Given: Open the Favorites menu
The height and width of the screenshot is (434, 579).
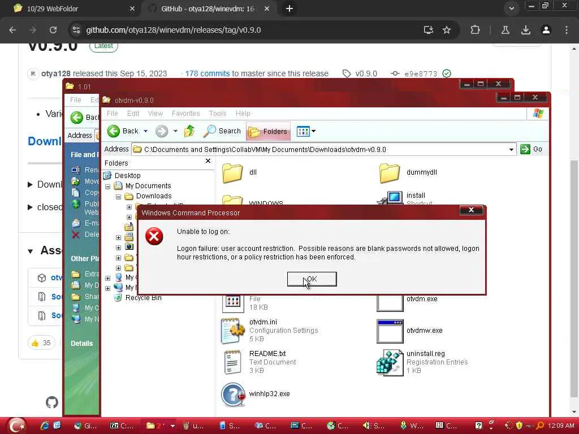Looking at the screenshot, I should [185, 113].
